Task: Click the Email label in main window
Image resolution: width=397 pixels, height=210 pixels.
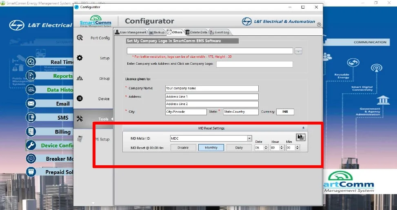Action: [x=63, y=104]
